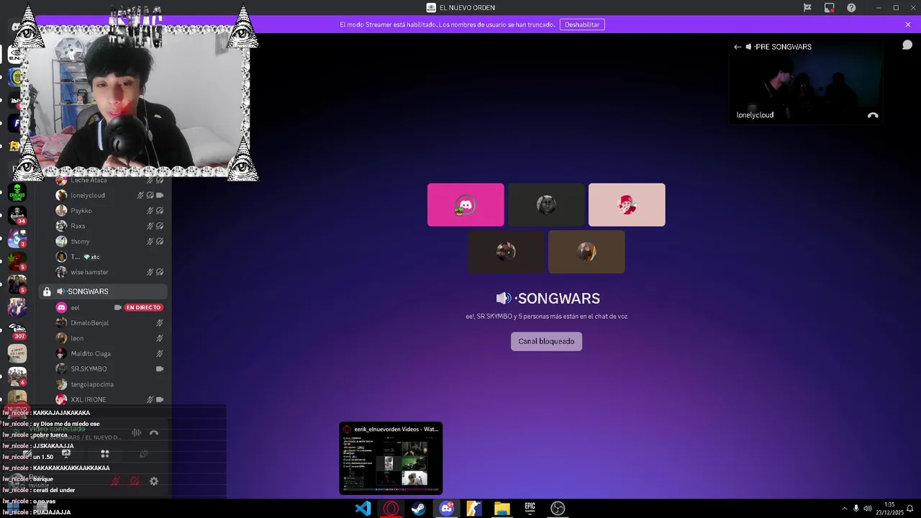The width and height of the screenshot is (921, 518).
Task: Toggle noise suppression waveform icon
Action: click(136, 433)
